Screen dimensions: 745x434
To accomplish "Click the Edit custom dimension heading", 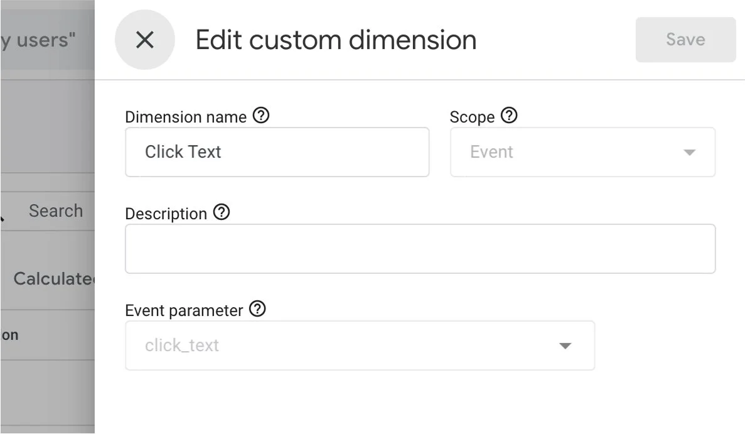I will 336,40.
